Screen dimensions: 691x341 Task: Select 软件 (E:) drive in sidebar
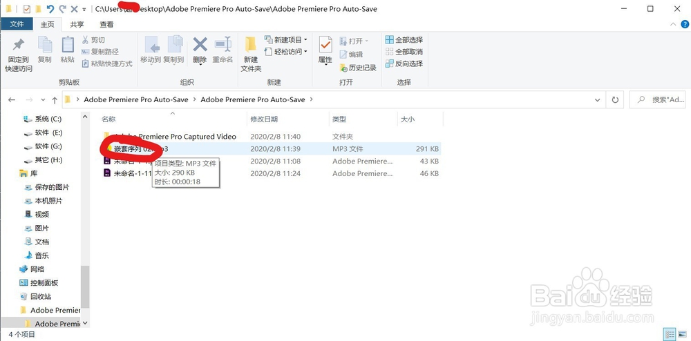(x=43, y=133)
